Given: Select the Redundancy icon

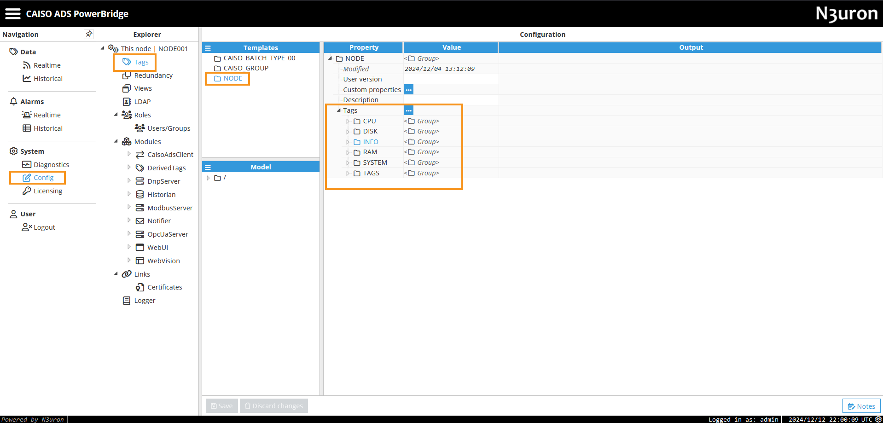Looking at the screenshot, I should 127,75.
